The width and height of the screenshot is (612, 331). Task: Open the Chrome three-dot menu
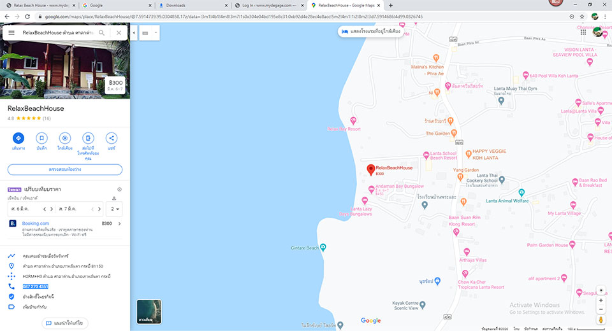pyautogui.click(x=606, y=17)
